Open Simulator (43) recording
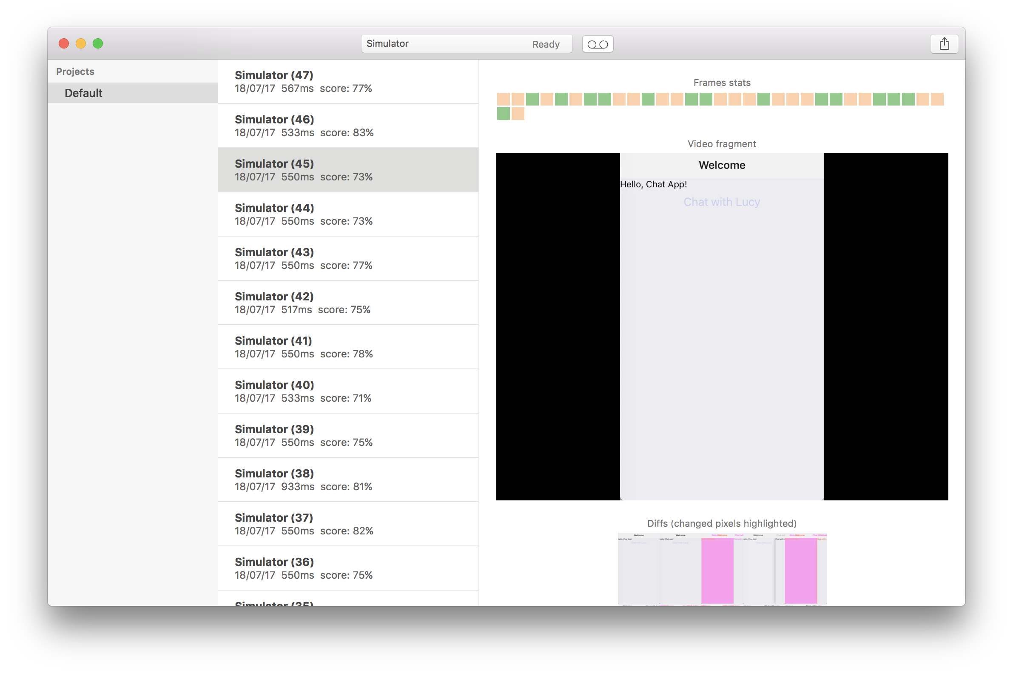 [348, 258]
